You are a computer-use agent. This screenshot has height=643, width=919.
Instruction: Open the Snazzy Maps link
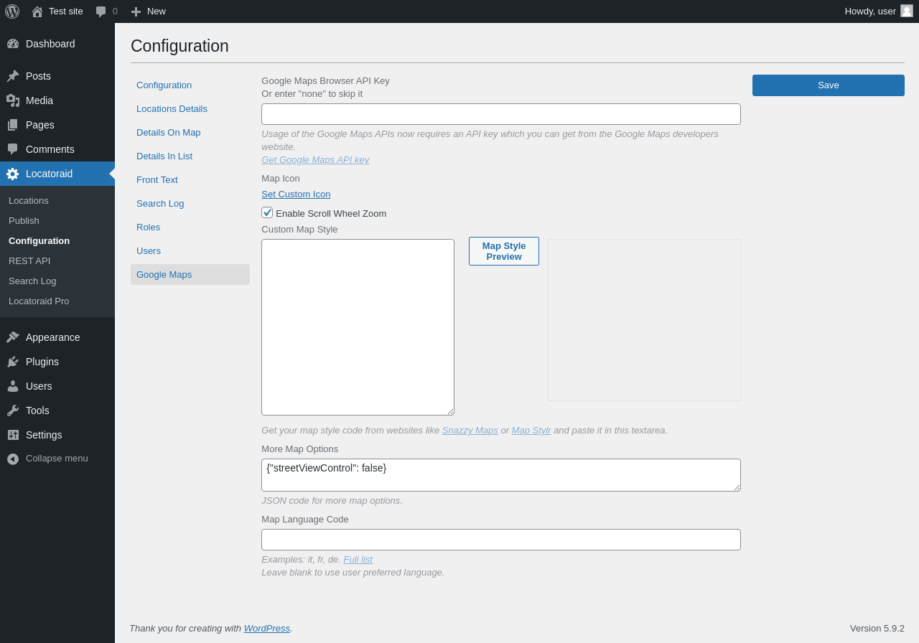click(470, 430)
